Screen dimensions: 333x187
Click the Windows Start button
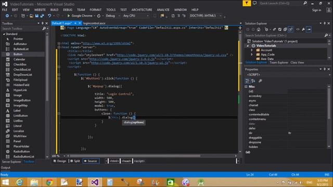5,182
